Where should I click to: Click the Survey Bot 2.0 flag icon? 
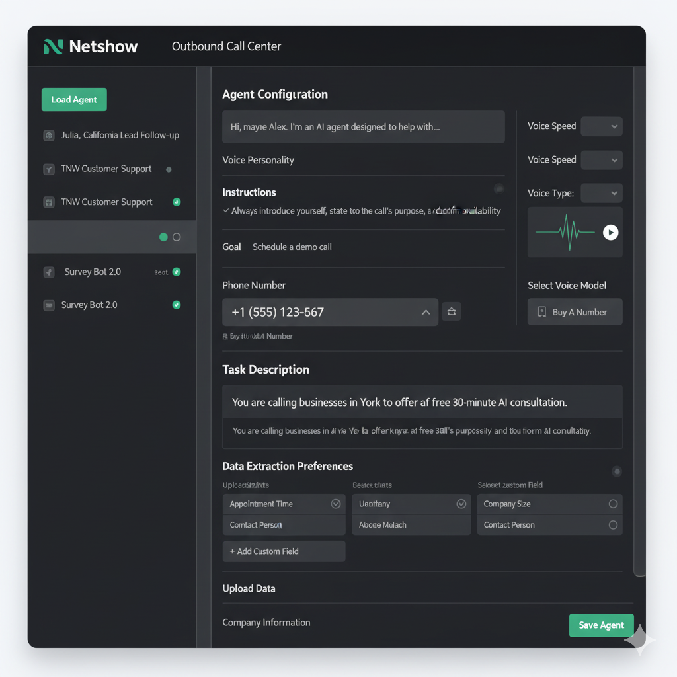pyautogui.click(x=49, y=272)
